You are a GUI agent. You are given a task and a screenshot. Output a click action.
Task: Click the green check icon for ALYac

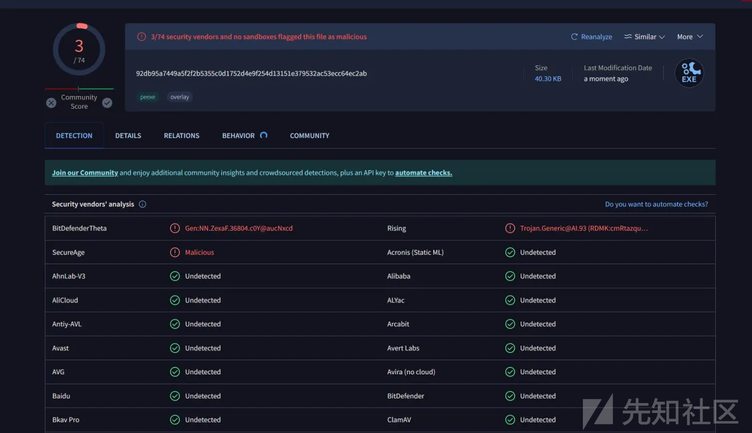510,300
